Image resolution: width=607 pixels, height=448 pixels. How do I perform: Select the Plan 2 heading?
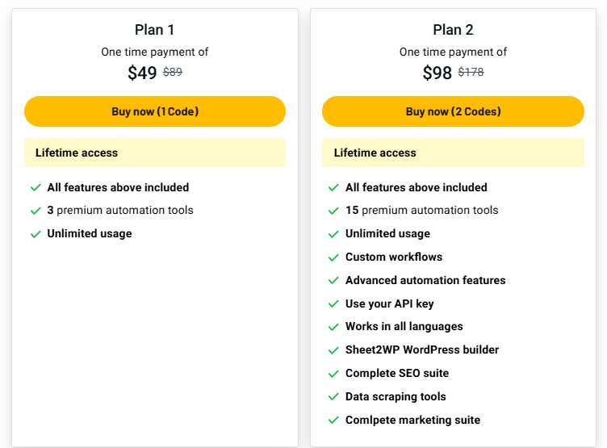[453, 30]
